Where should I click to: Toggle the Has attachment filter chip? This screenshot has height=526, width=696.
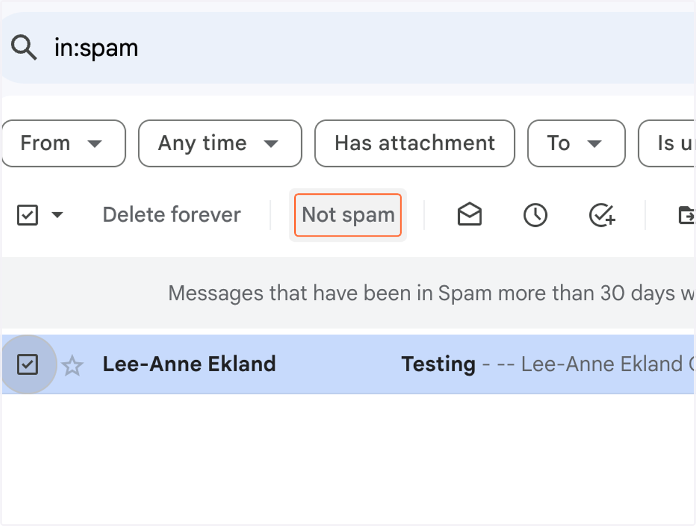[415, 143]
